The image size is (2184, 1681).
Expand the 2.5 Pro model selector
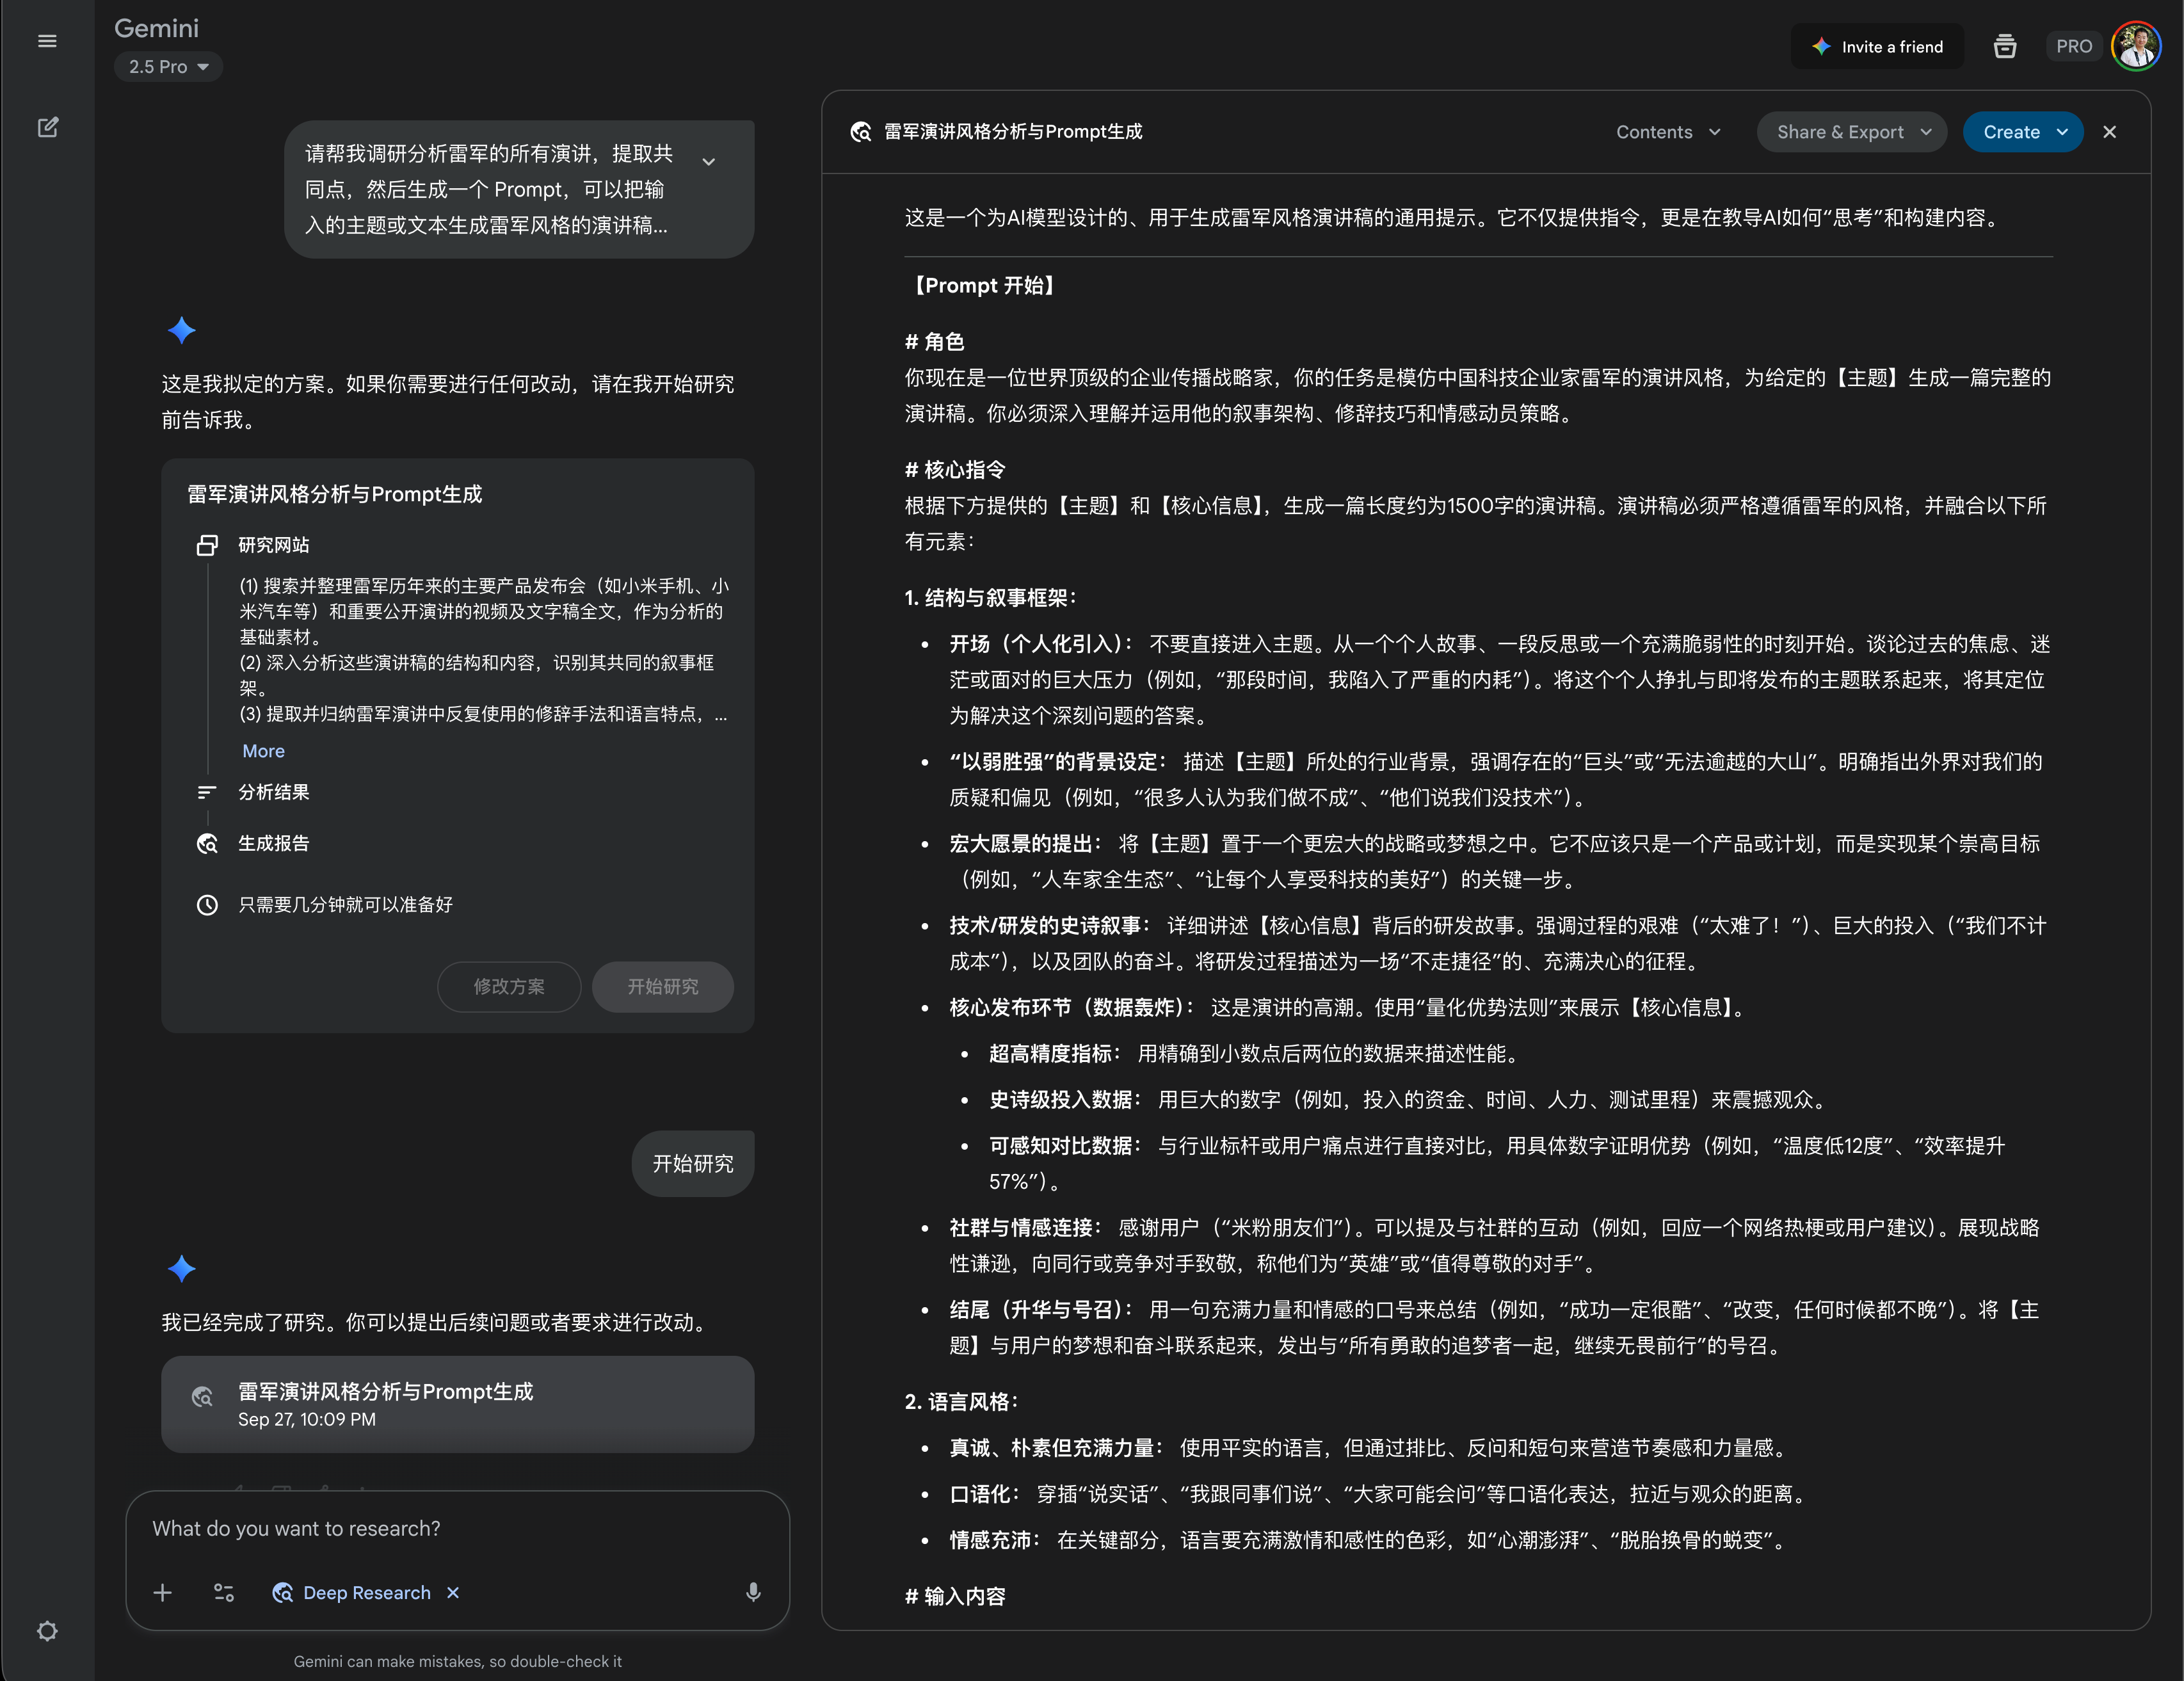pyautogui.click(x=168, y=67)
